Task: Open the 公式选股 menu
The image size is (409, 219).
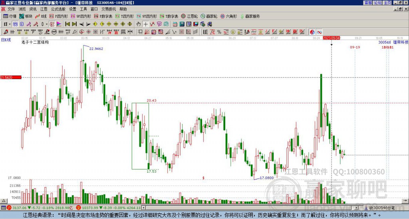Action: tap(58, 9)
